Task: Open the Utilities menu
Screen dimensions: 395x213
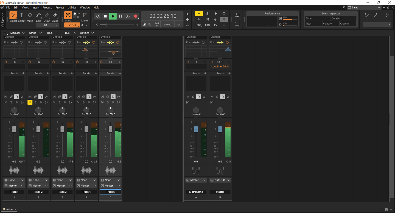Action: 72,8
